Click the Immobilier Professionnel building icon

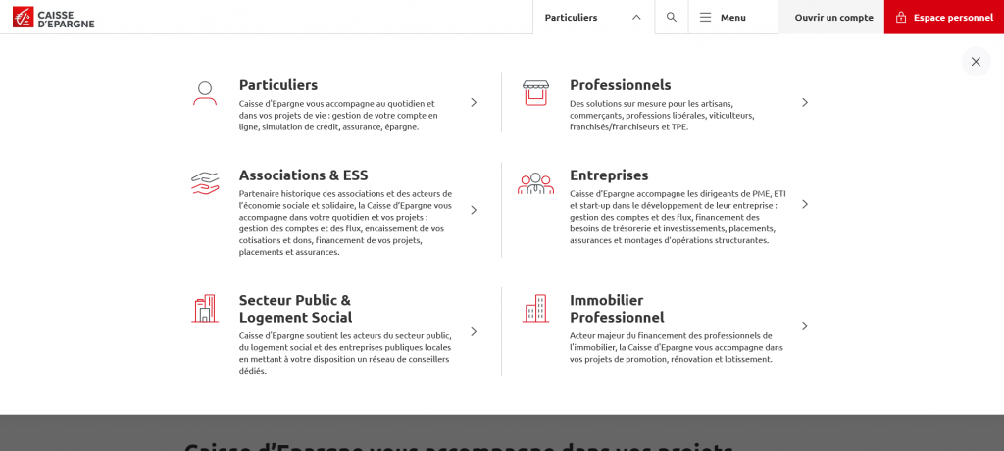[535, 309]
